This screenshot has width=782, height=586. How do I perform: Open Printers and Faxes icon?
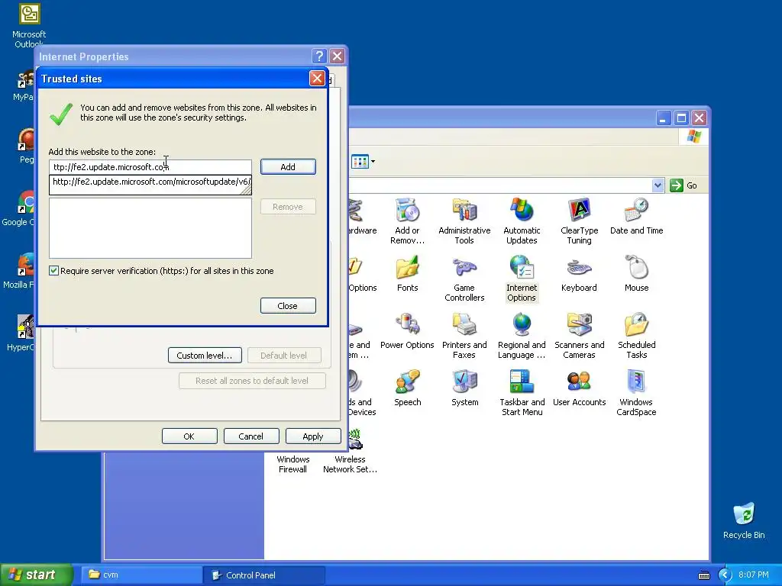[464, 336]
